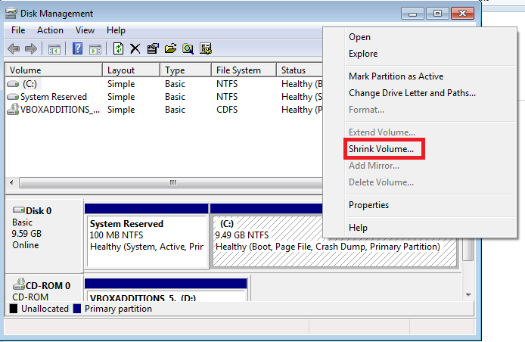The width and height of the screenshot is (525, 342).
Task: Sort by the Layout column header
Action: (x=132, y=70)
